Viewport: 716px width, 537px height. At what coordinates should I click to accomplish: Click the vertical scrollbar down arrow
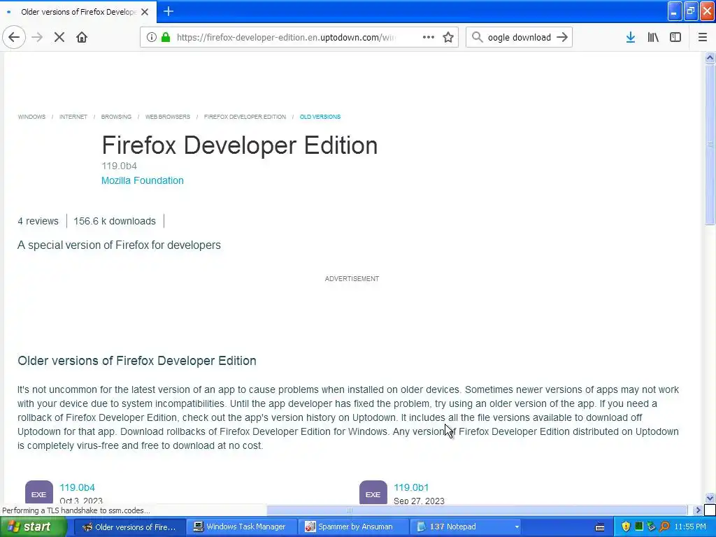(x=710, y=498)
